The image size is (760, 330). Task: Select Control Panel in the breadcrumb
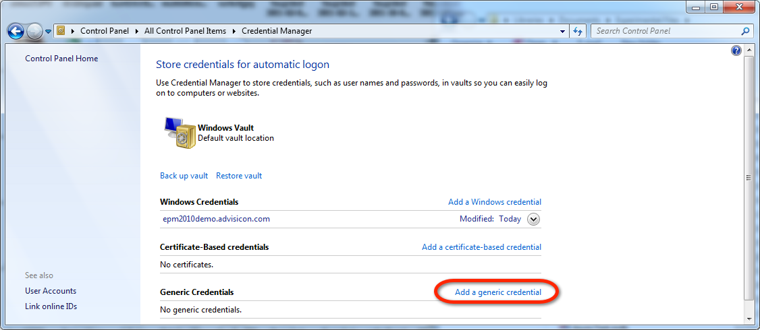[x=105, y=31]
